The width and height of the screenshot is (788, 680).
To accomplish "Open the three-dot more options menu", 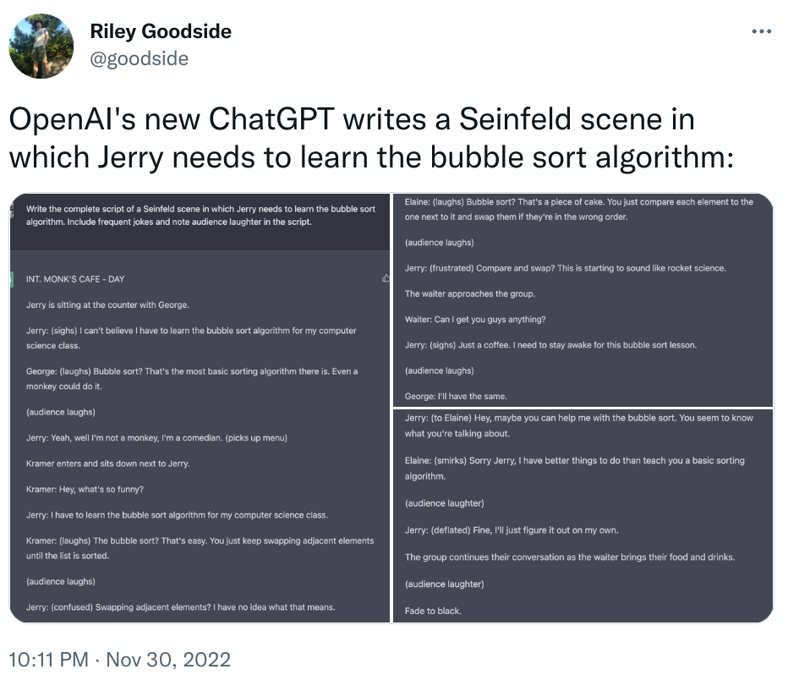I will point(761,31).
